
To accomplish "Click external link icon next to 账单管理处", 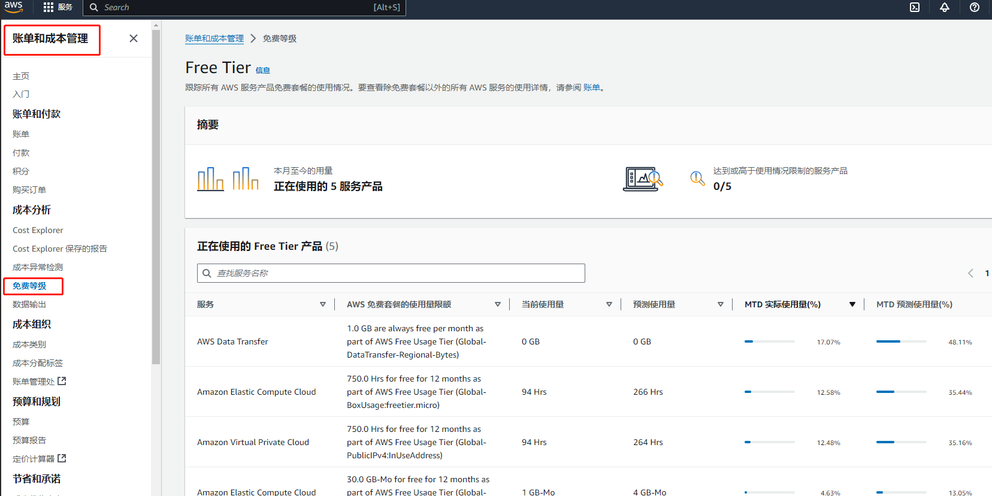I will (62, 381).
